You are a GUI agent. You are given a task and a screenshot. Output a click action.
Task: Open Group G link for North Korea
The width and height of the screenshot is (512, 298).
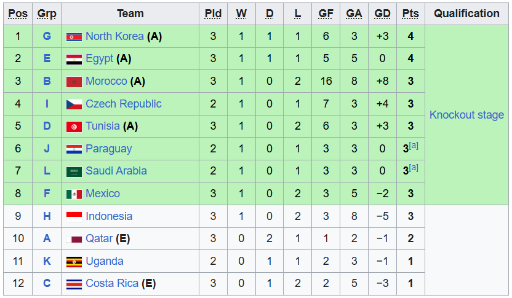[47, 36]
